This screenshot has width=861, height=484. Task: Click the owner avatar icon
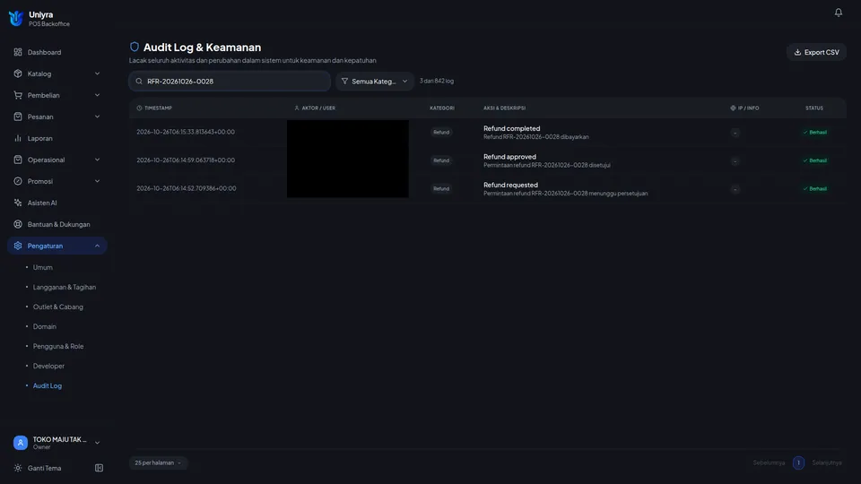(21, 442)
